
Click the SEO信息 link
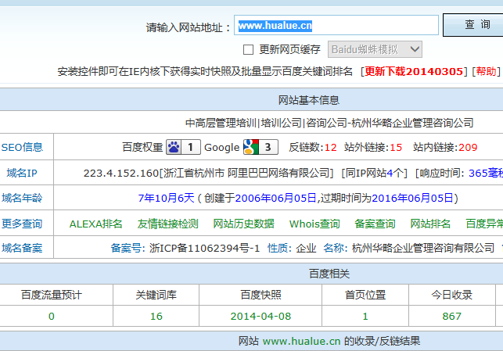click(x=22, y=147)
